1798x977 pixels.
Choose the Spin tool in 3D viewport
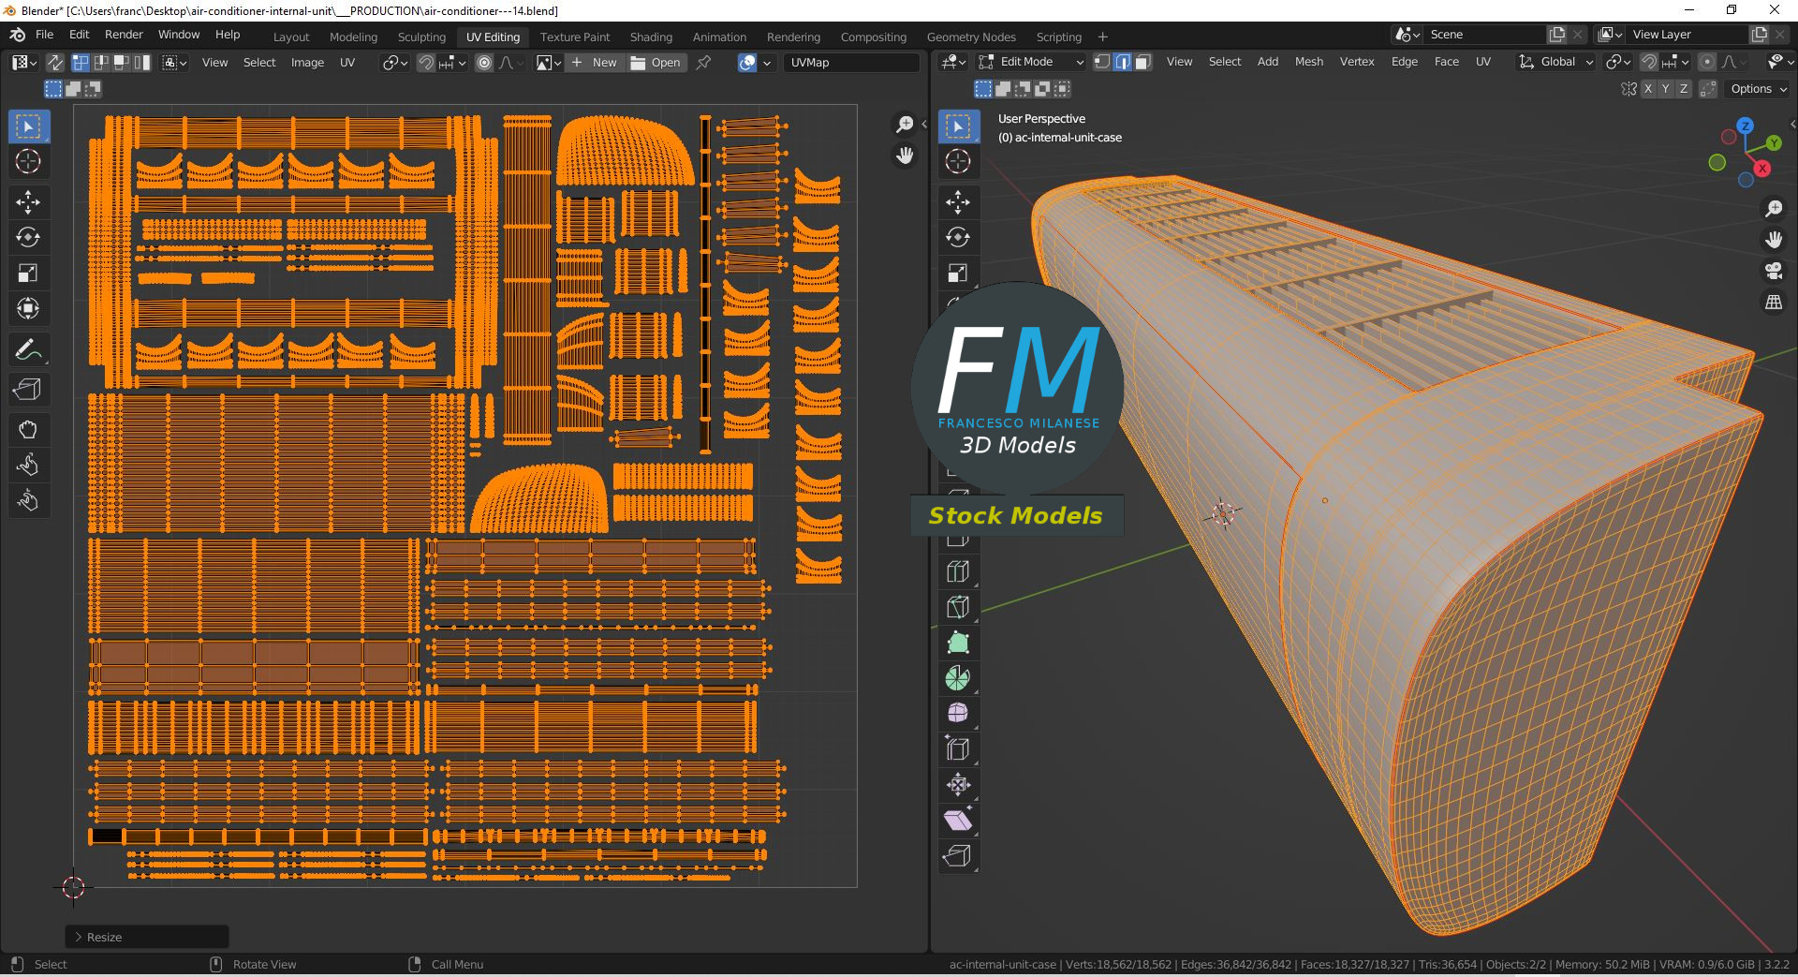[x=957, y=678]
